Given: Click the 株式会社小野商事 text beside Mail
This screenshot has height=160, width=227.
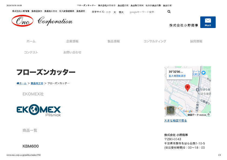Looking at the screenshot, I should point(184,25).
